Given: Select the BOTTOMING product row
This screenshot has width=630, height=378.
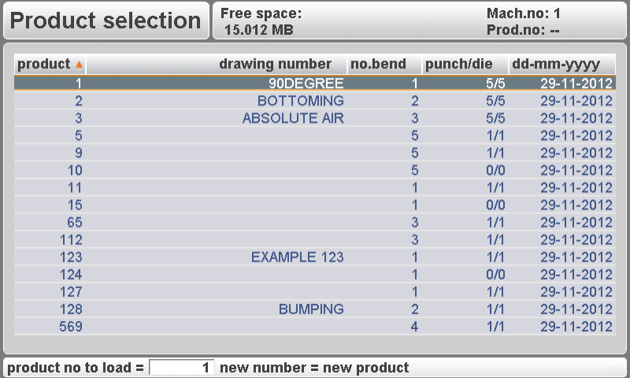Looking at the screenshot, I should (x=315, y=101).
